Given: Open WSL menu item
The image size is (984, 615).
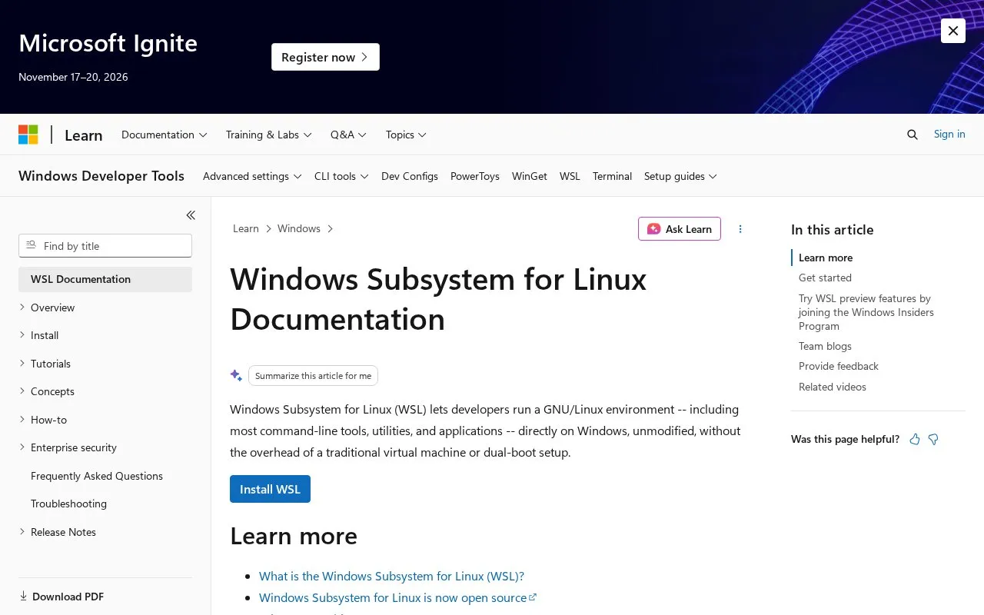Looking at the screenshot, I should (570, 176).
